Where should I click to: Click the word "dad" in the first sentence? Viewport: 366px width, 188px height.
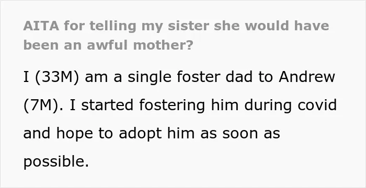[239, 77]
